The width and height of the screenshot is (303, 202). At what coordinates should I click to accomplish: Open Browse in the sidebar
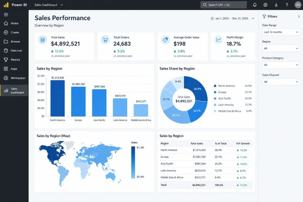coord(14,41)
